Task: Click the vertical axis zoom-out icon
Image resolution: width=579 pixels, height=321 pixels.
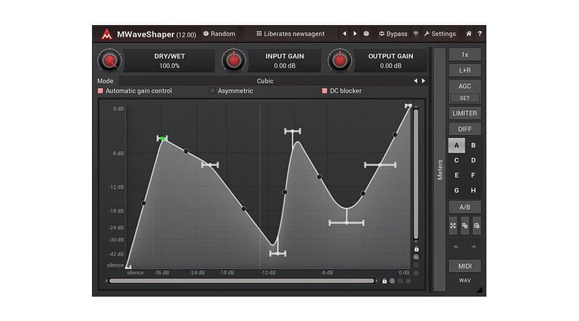Action: coord(416,265)
